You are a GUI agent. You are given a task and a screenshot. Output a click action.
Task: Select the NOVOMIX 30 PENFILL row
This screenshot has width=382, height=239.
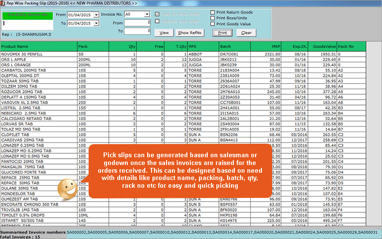point(39,55)
